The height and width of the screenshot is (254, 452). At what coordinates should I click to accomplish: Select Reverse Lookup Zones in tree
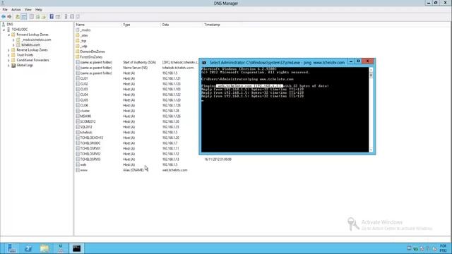click(x=32, y=50)
